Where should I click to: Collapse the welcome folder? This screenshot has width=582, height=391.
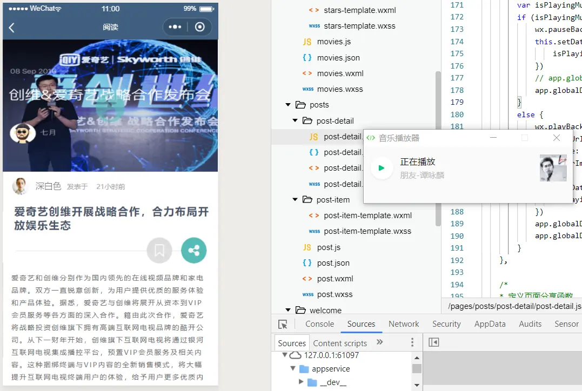288,310
